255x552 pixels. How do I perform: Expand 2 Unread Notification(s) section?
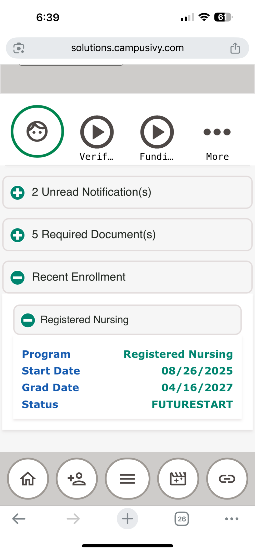click(127, 192)
